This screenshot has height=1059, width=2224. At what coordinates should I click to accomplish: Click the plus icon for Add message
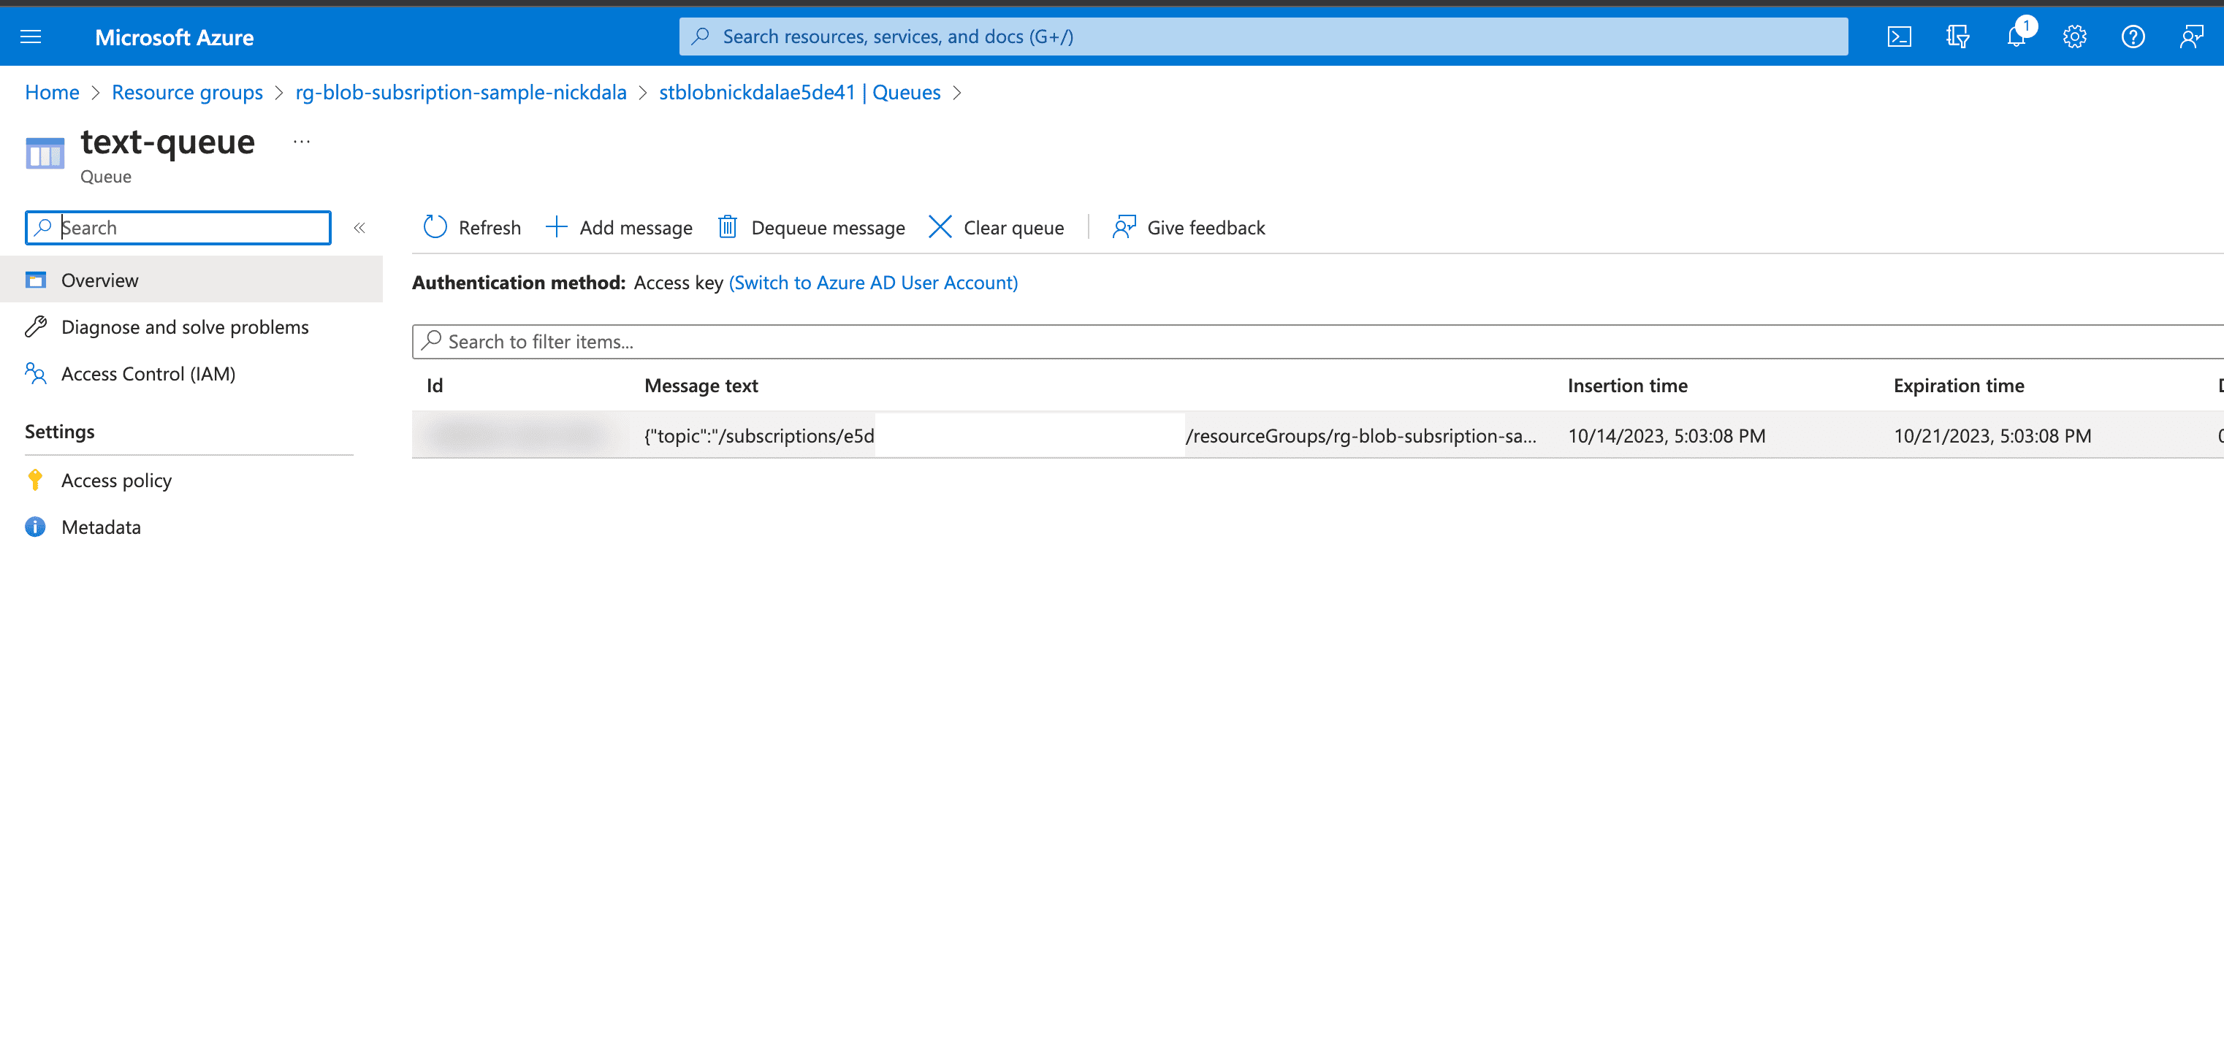(x=556, y=227)
